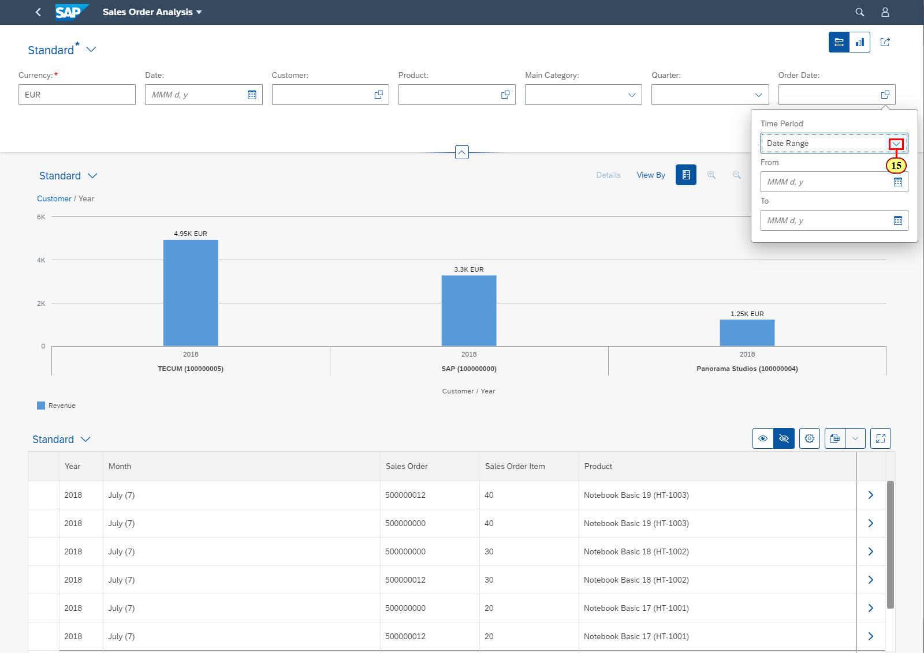Open value help for the Customer filter
The height and width of the screenshot is (653, 924).
coord(379,95)
